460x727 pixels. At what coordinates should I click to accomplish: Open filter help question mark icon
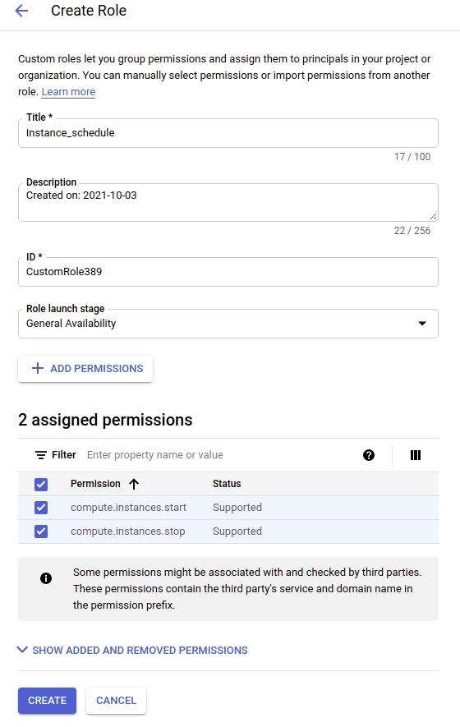pyautogui.click(x=369, y=455)
